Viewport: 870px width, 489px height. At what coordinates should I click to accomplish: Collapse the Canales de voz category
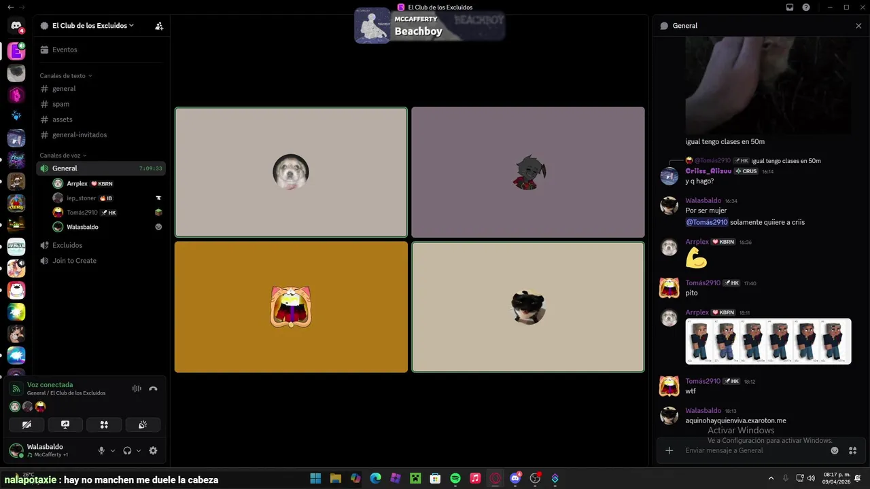click(x=63, y=156)
